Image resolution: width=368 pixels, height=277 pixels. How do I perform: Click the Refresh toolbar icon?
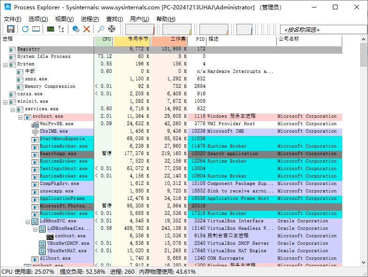click(x=25, y=29)
